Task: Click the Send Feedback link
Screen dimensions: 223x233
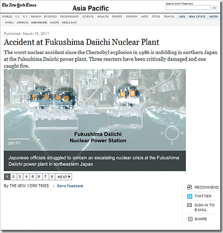Action: [70, 186]
